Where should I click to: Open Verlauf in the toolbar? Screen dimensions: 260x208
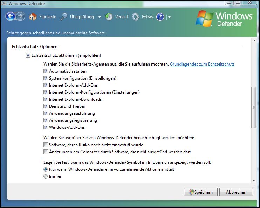(122, 17)
